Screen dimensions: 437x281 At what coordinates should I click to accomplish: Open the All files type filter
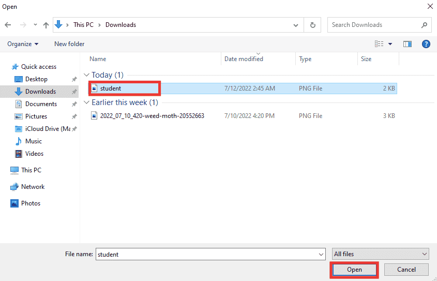[381, 254]
